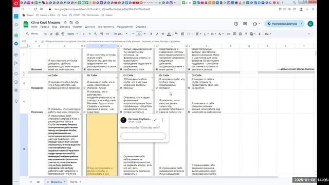
Task: Open the text color picker
Action: click(x=169, y=34)
